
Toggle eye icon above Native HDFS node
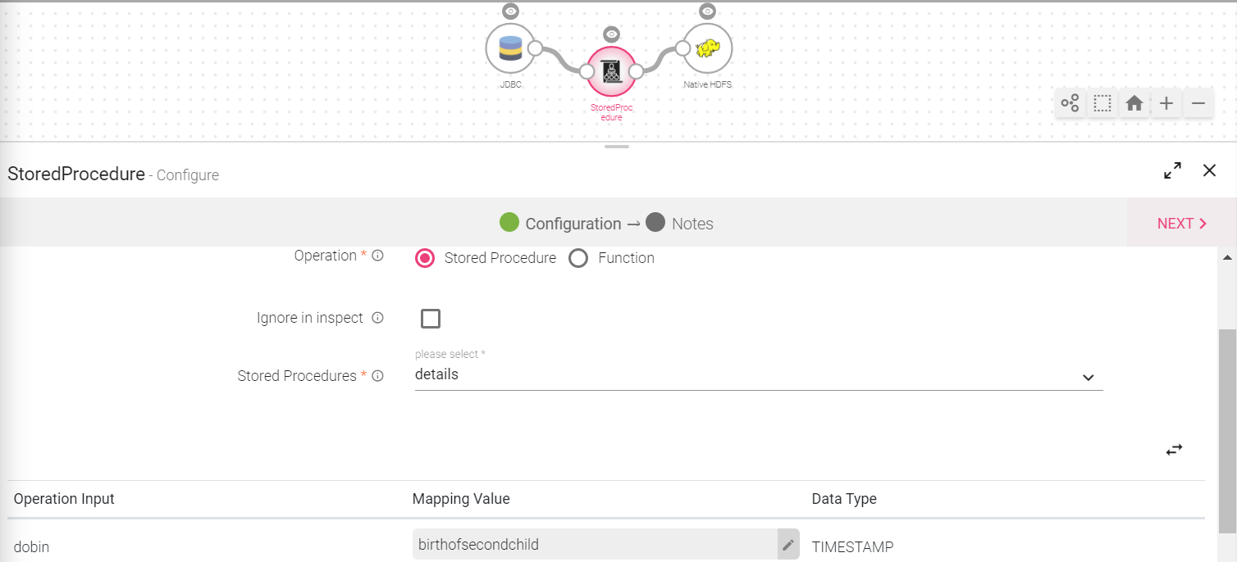707,11
